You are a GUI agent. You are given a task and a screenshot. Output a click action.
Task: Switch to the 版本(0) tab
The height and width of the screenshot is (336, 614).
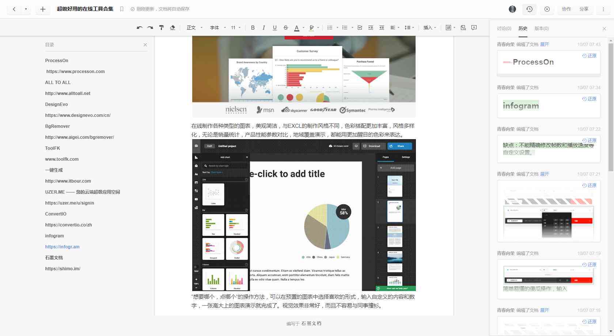pos(542,28)
